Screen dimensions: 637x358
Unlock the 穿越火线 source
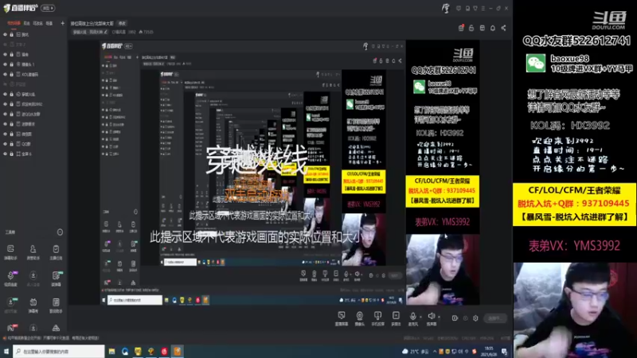12,94
